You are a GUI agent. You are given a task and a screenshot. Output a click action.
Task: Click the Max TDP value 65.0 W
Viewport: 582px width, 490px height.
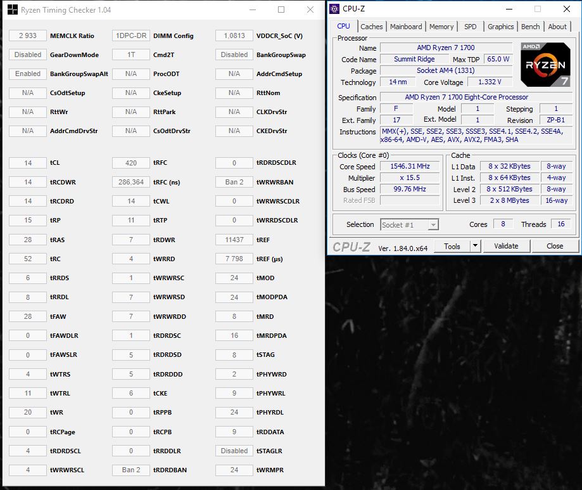click(498, 59)
